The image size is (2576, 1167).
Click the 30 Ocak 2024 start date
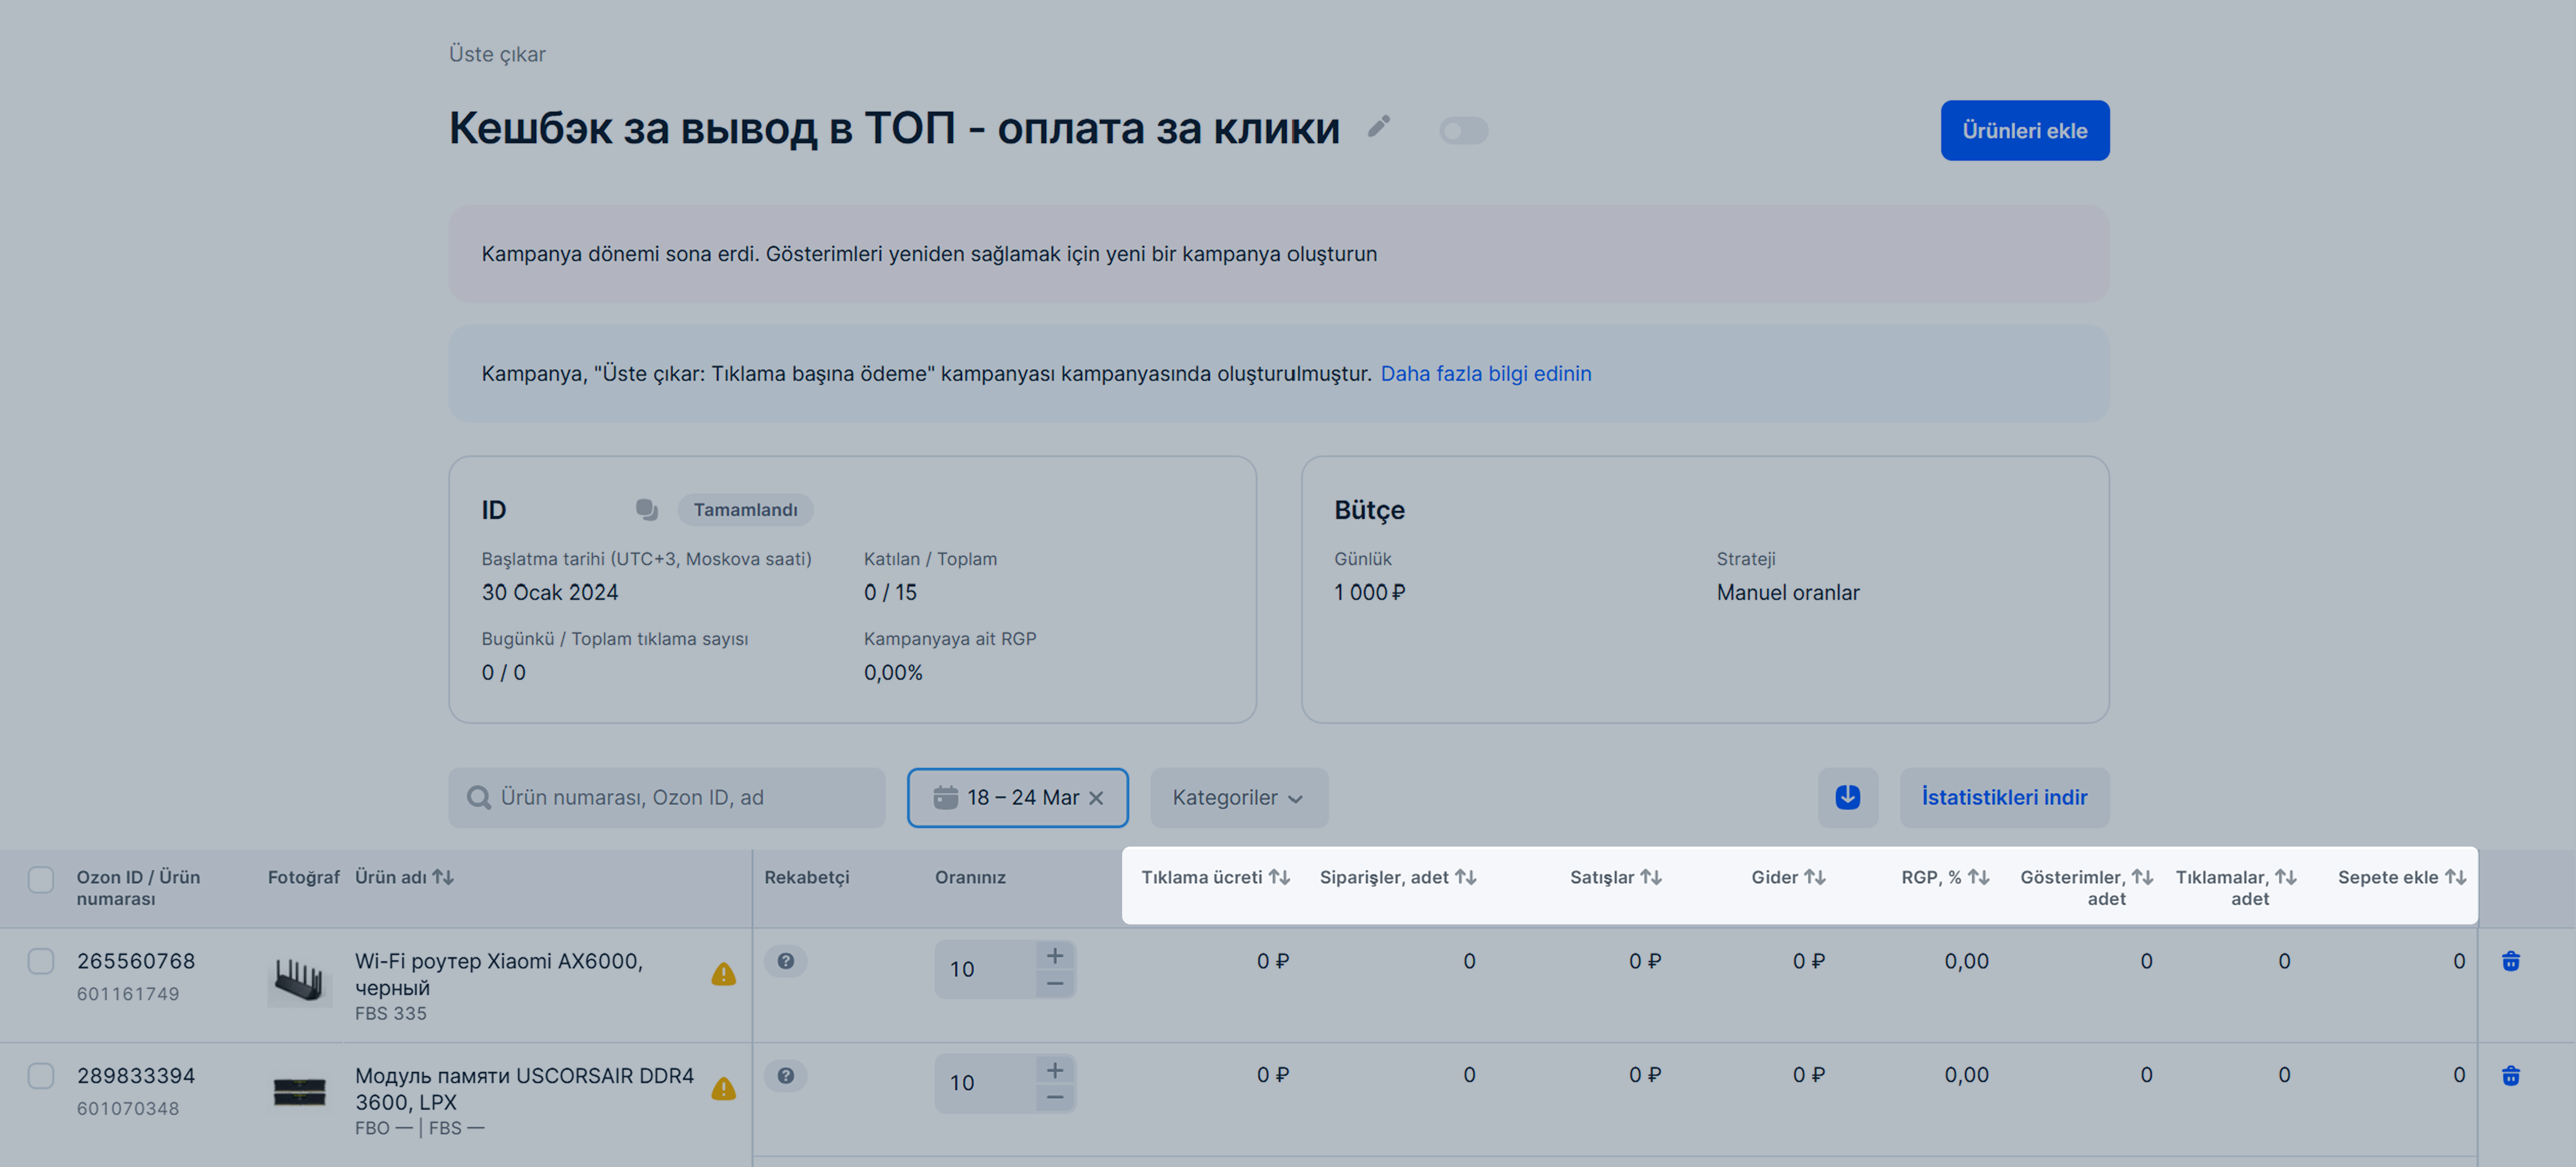(550, 592)
